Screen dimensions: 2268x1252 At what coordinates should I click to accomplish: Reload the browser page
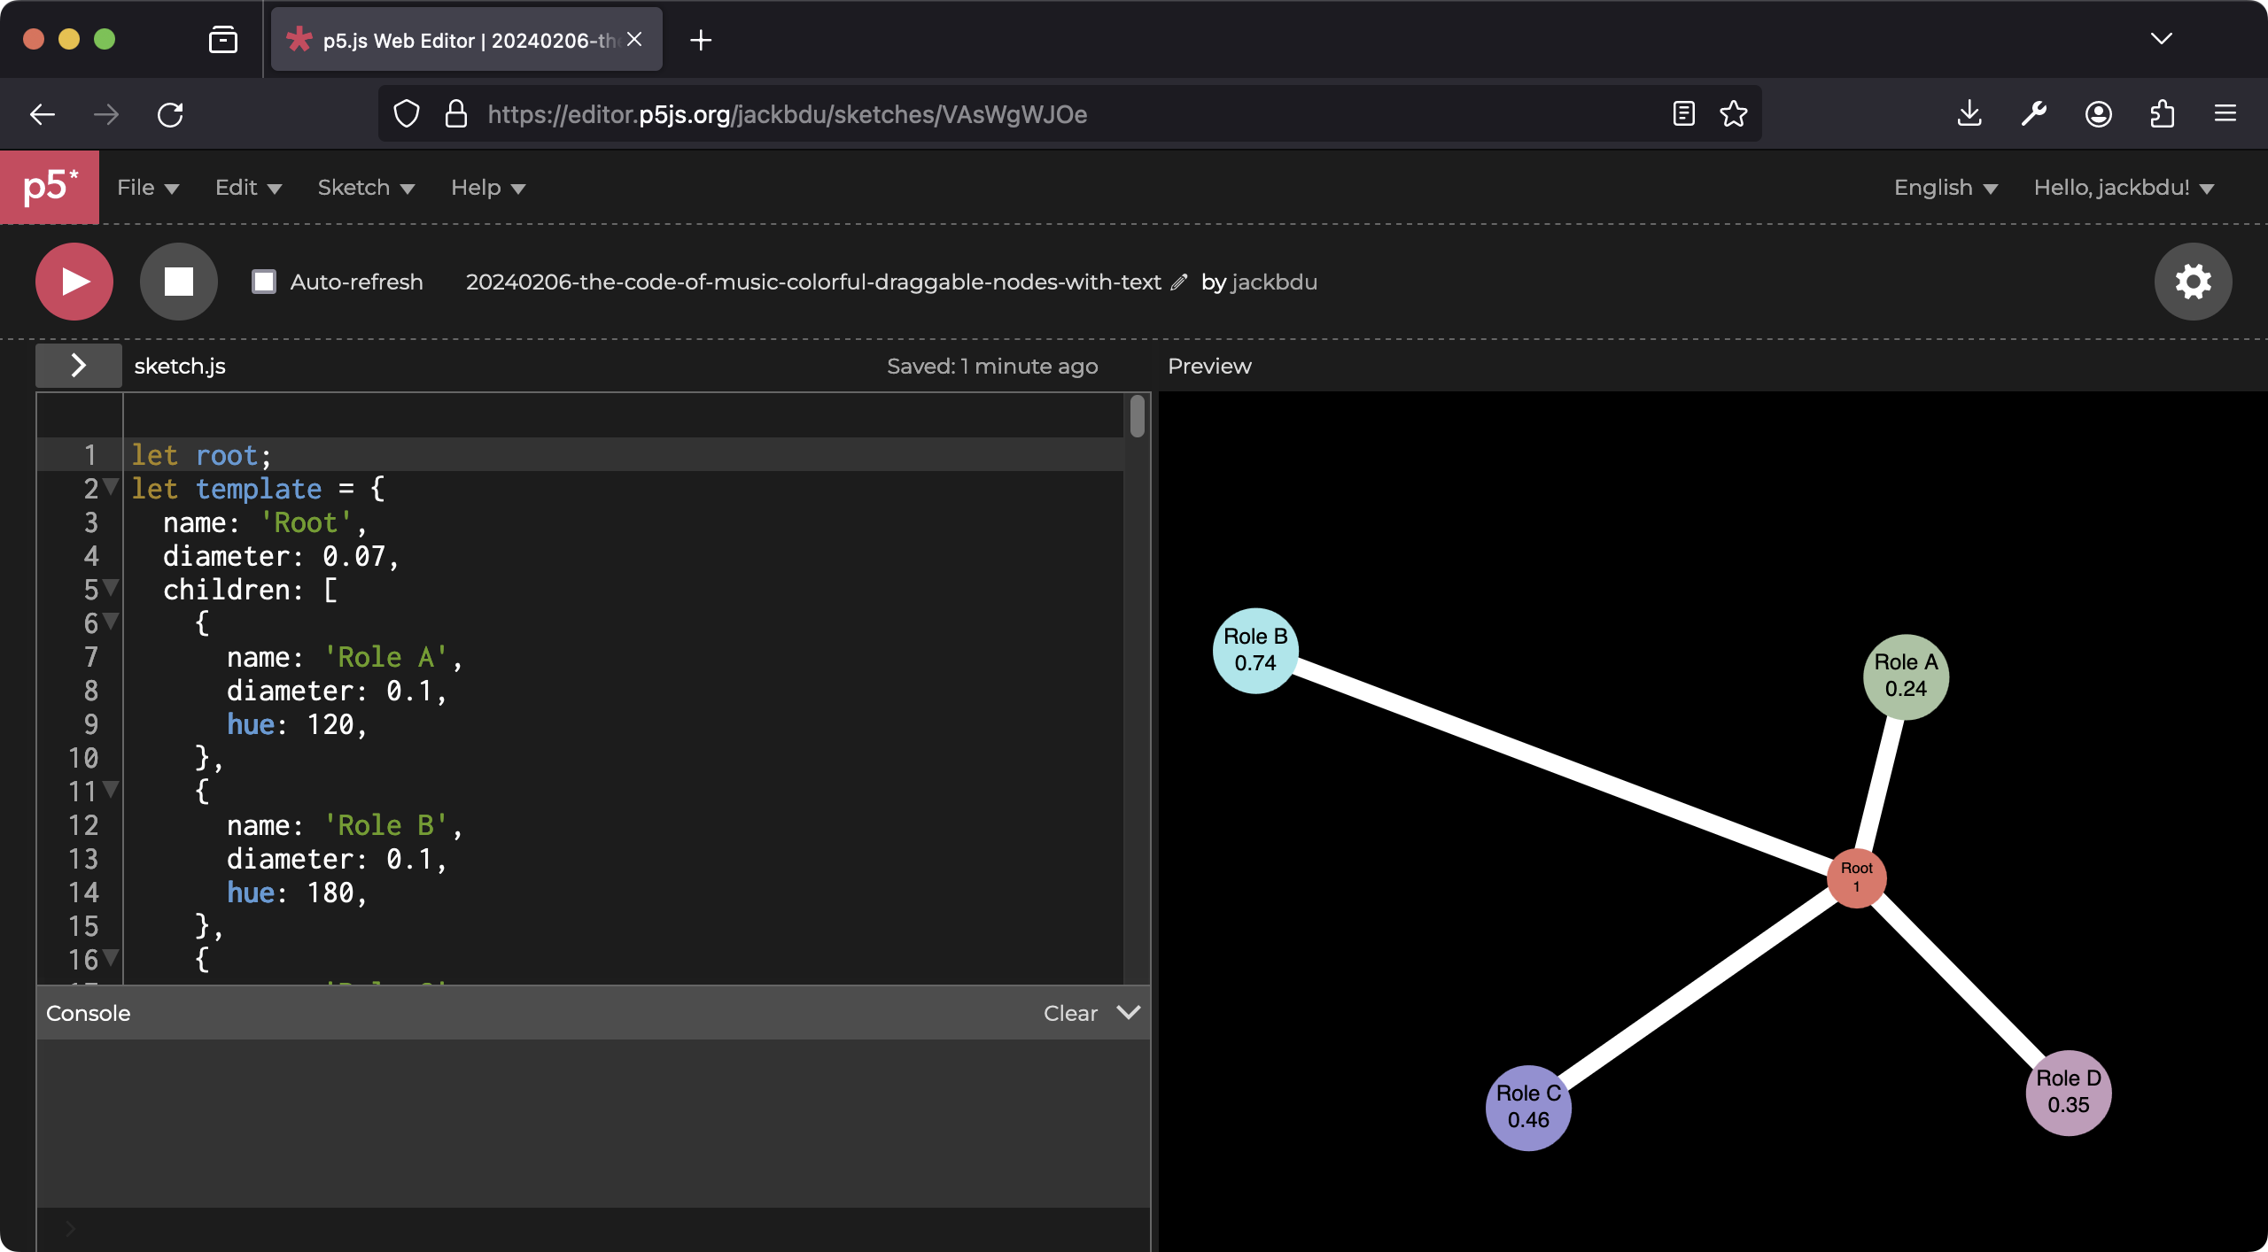[170, 114]
